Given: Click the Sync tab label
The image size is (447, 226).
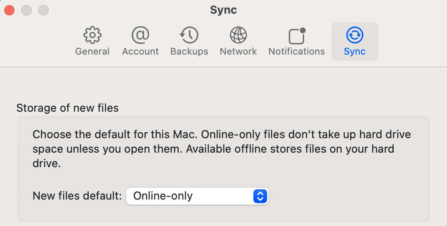Looking at the screenshot, I should [x=354, y=52].
